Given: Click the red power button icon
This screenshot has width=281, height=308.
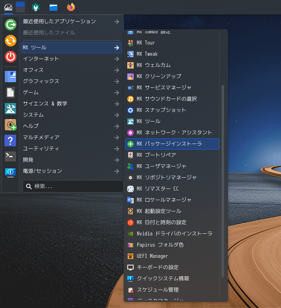Looking at the screenshot, I should [10, 57].
